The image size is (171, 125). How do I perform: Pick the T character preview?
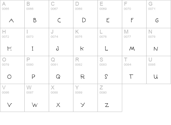131,77
